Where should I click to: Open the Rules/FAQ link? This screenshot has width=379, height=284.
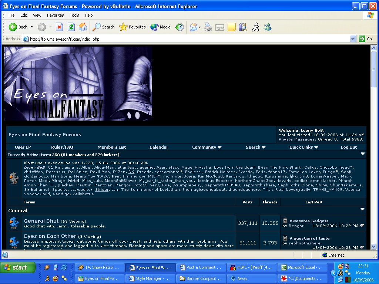pos(62,147)
